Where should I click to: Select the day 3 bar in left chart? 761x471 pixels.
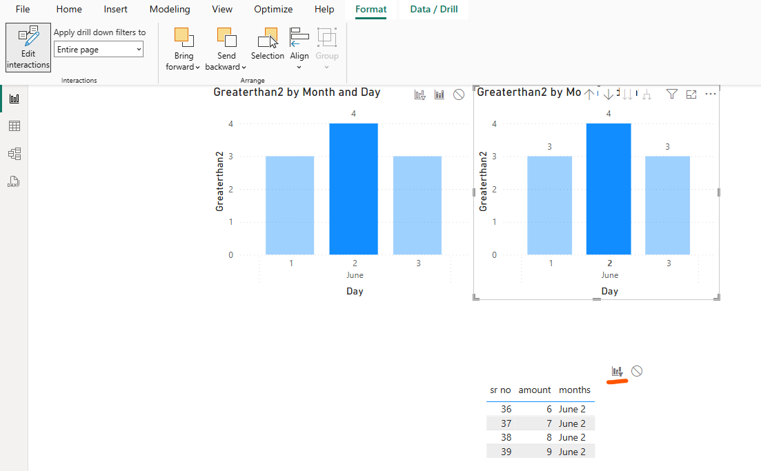(x=417, y=206)
